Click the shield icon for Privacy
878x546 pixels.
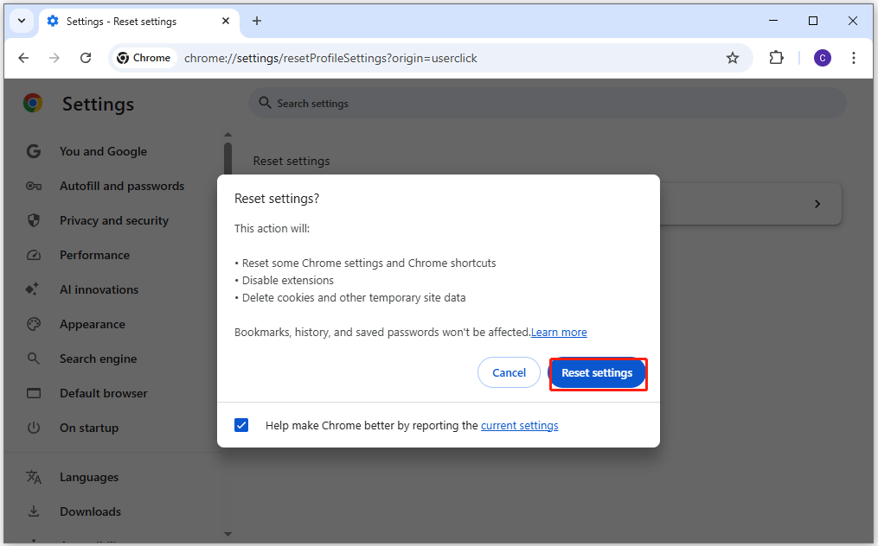click(34, 220)
